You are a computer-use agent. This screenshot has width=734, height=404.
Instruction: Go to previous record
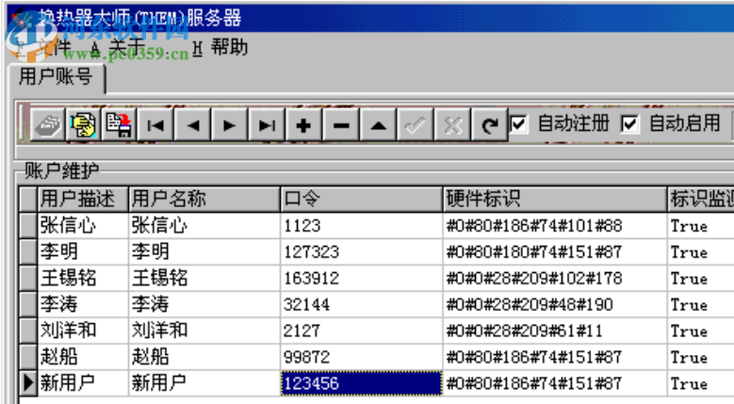pyautogui.click(x=192, y=125)
